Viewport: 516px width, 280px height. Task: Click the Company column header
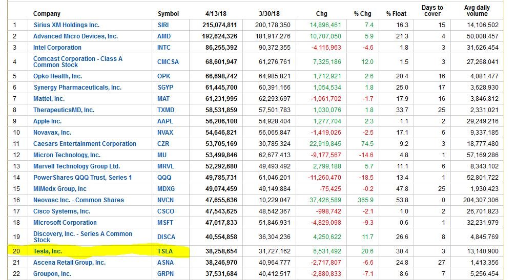(47, 14)
